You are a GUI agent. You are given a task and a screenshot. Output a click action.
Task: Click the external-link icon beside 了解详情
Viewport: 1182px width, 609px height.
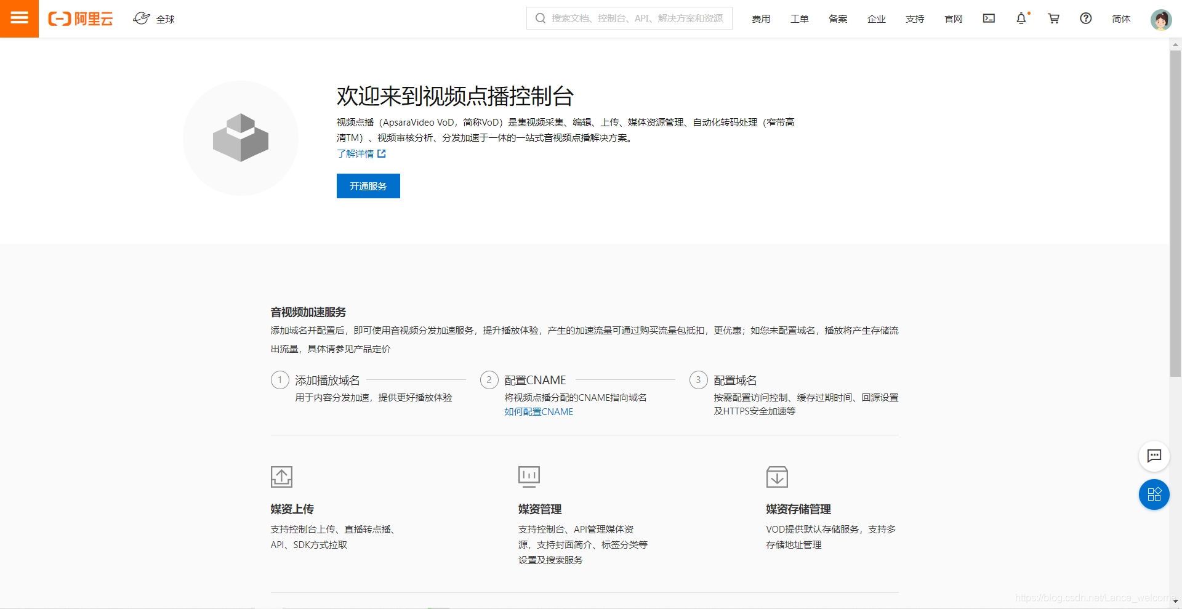pyautogui.click(x=382, y=154)
